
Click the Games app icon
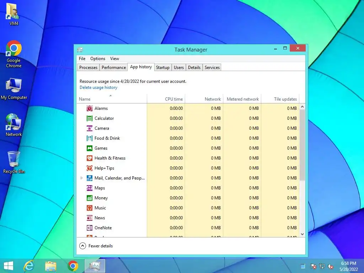(x=89, y=148)
